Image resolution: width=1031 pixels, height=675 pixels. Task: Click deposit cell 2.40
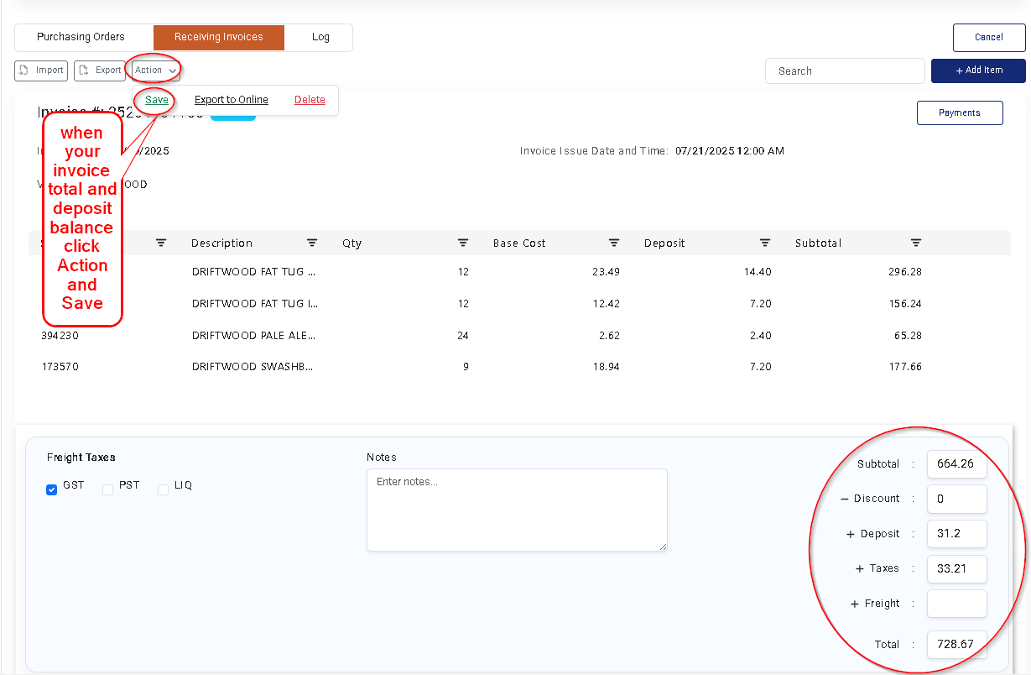(760, 335)
